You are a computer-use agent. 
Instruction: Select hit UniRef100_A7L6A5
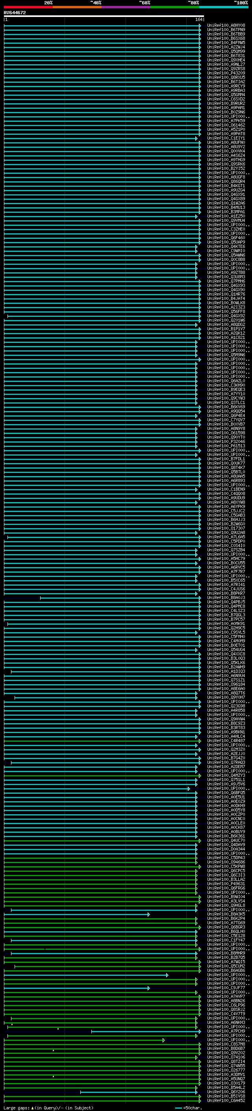click(x=226, y=536)
